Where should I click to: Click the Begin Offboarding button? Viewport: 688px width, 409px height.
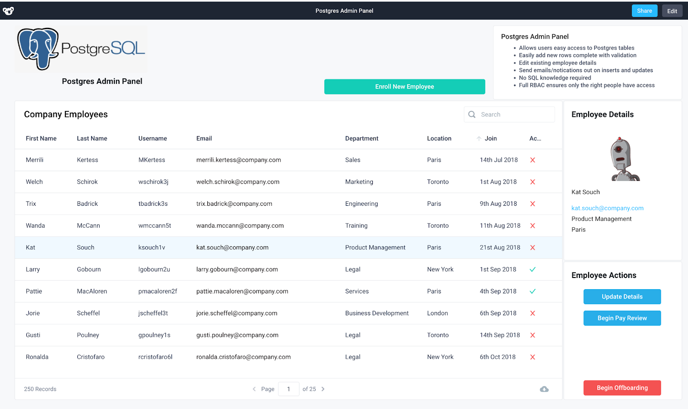(622, 388)
